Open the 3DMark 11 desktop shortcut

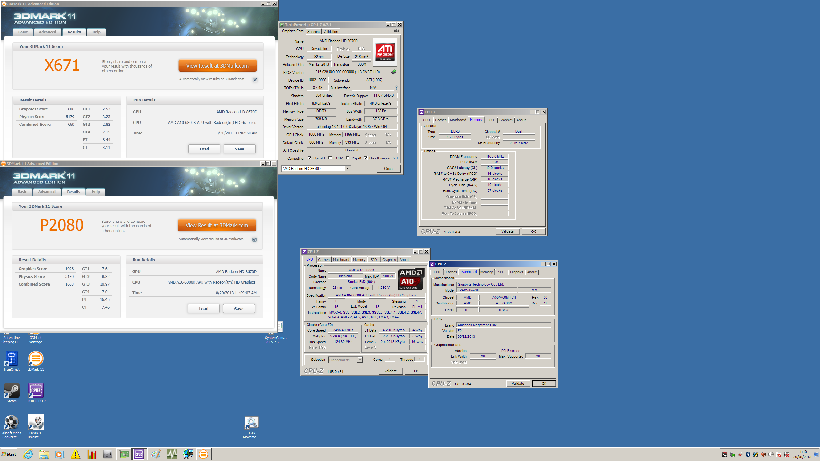coord(36,361)
